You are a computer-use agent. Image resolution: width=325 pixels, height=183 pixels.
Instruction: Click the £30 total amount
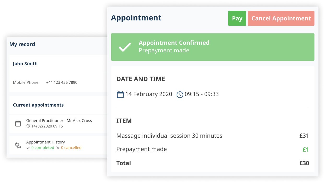point(304,163)
